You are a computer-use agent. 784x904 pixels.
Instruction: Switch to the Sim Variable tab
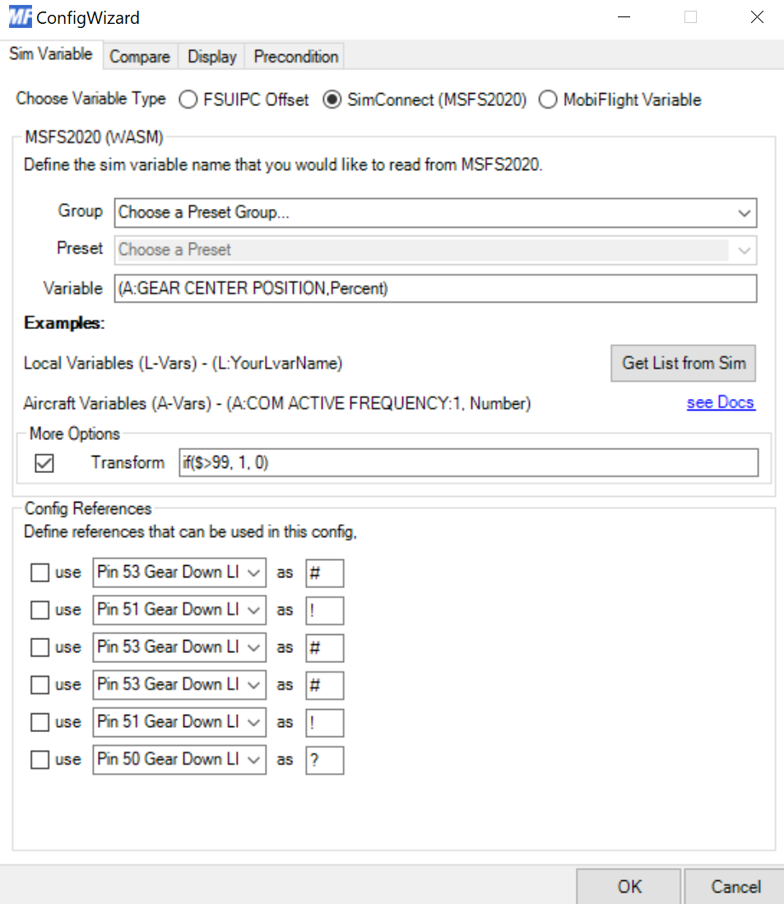pyautogui.click(x=51, y=54)
